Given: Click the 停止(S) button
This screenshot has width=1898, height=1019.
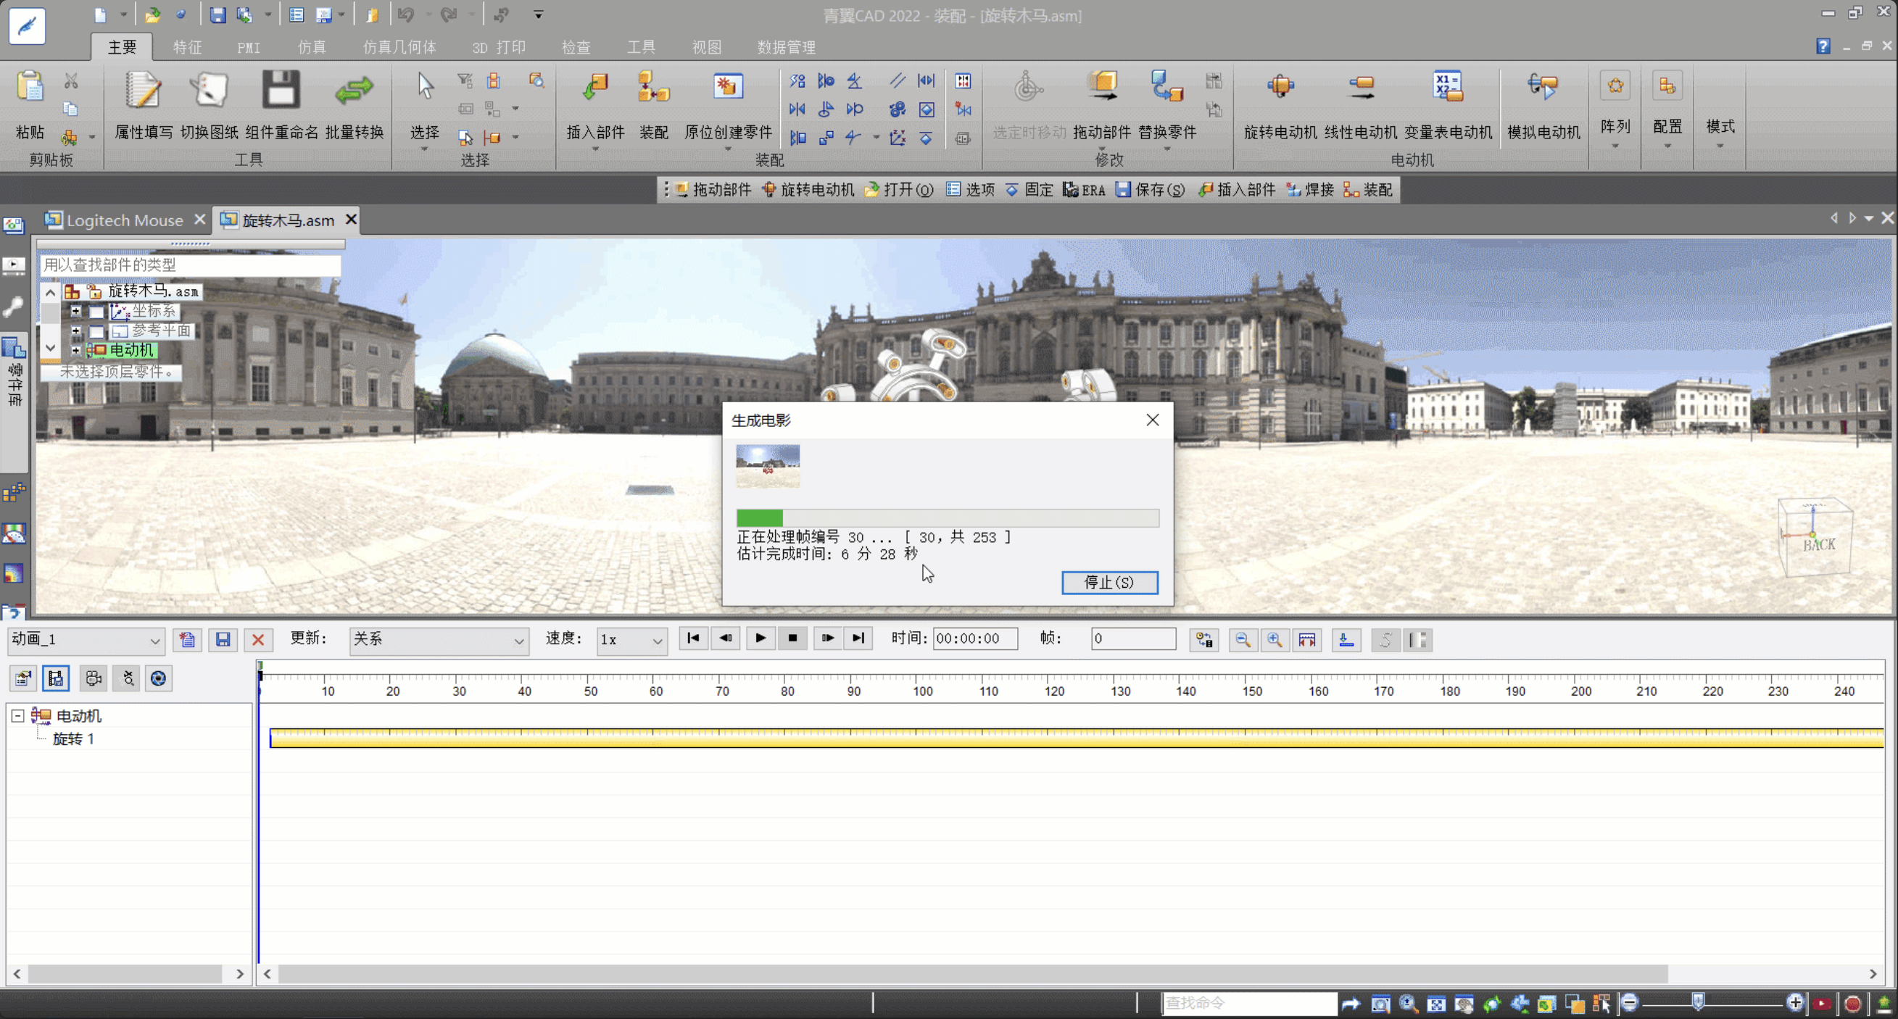Looking at the screenshot, I should [x=1109, y=582].
